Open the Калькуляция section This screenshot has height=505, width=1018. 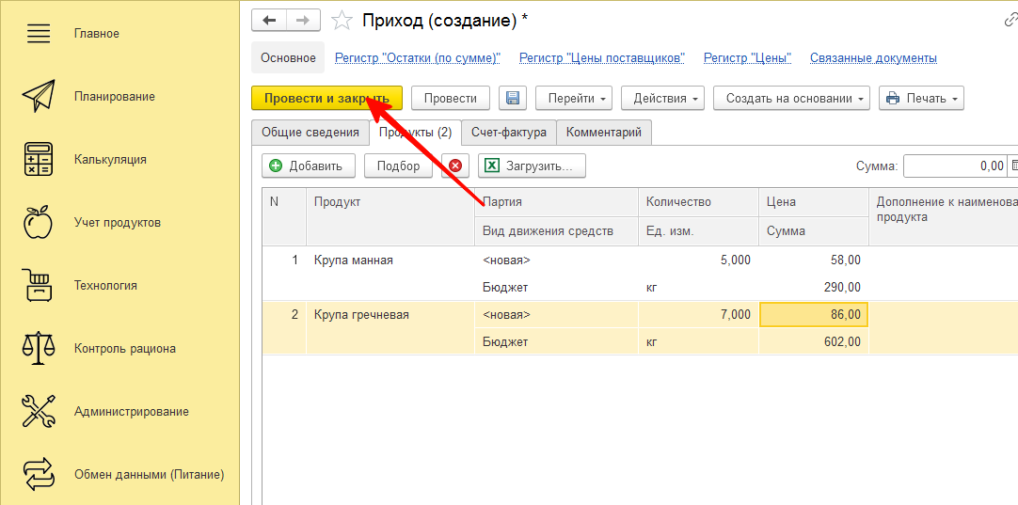pyautogui.click(x=110, y=160)
